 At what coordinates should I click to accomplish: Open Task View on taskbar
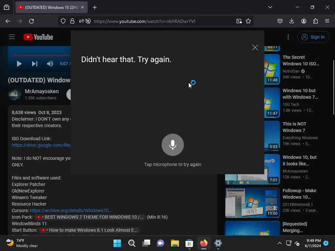146,243
